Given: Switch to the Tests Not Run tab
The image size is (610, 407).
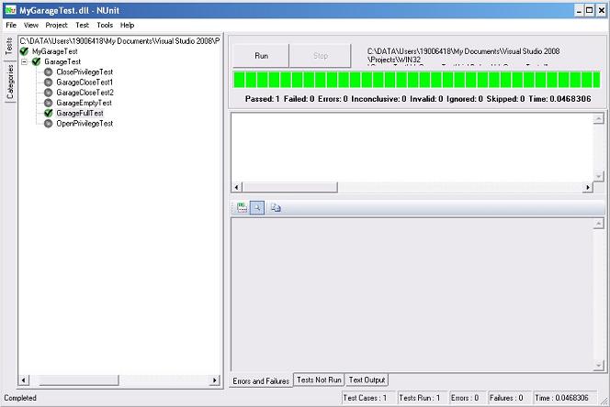Looking at the screenshot, I should [319, 379].
